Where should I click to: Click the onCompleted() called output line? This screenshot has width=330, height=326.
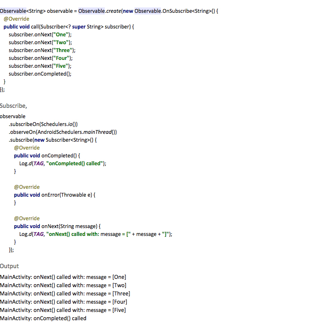point(43,318)
